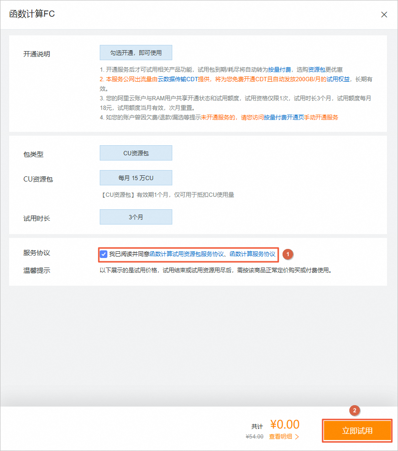Select the 3个月 trial duration

136,217
